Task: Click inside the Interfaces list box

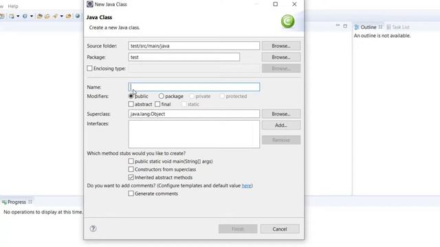Action: click(x=194, y=134)
